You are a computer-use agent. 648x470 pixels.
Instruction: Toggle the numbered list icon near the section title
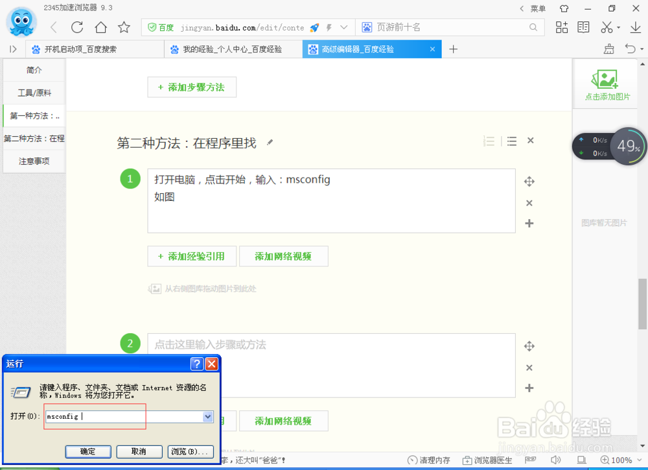tap(489, 141)
